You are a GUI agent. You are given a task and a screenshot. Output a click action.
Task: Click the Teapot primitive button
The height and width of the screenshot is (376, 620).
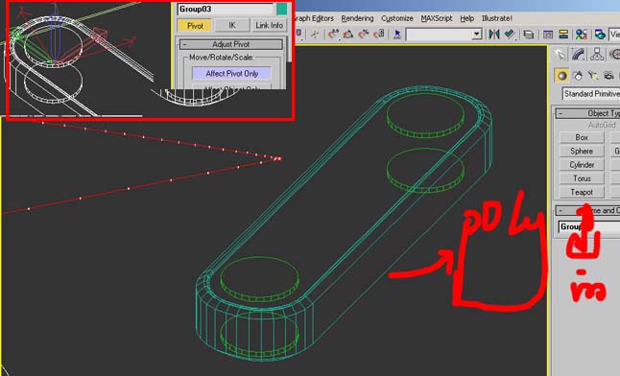click(x=582, y=192)
